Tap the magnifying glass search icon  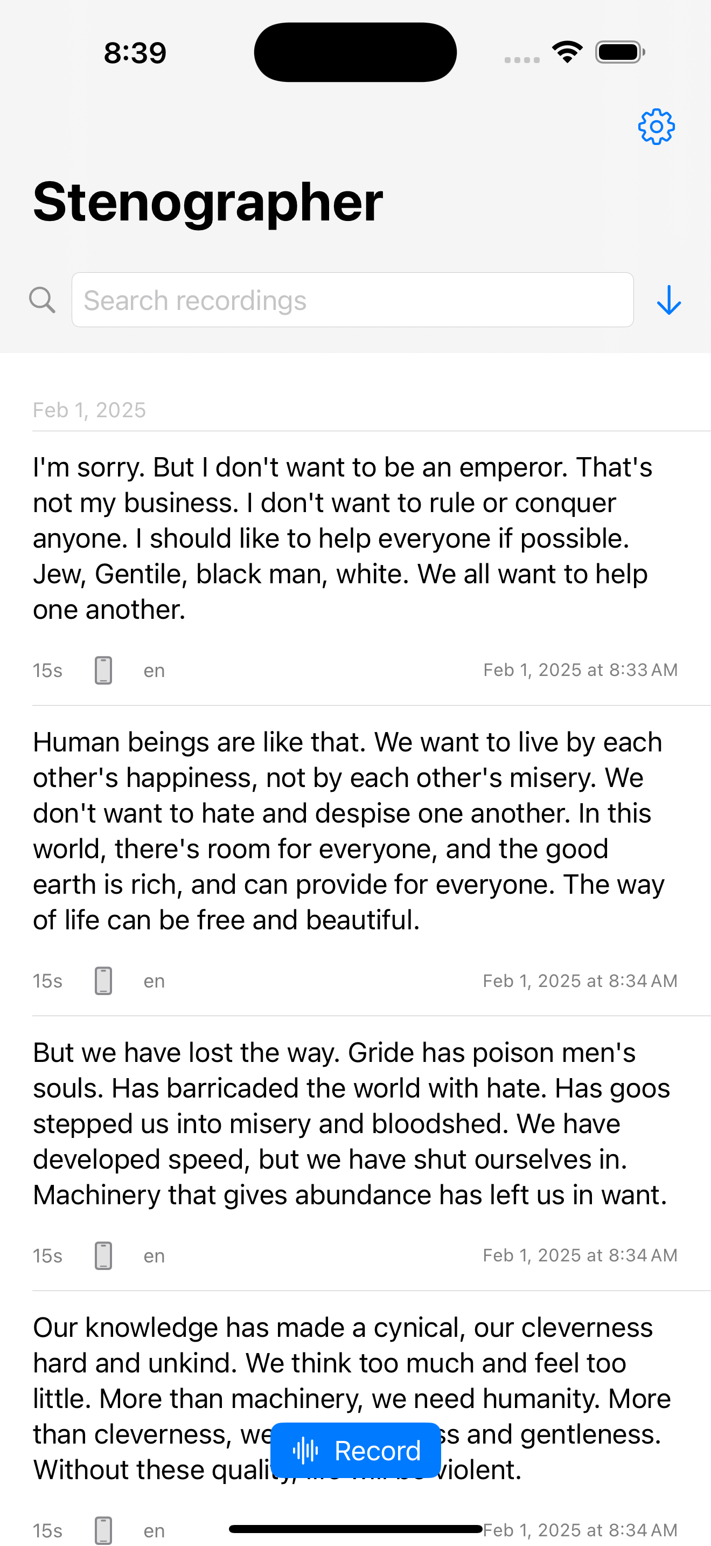pyautogui.click(x=42, y=300)
